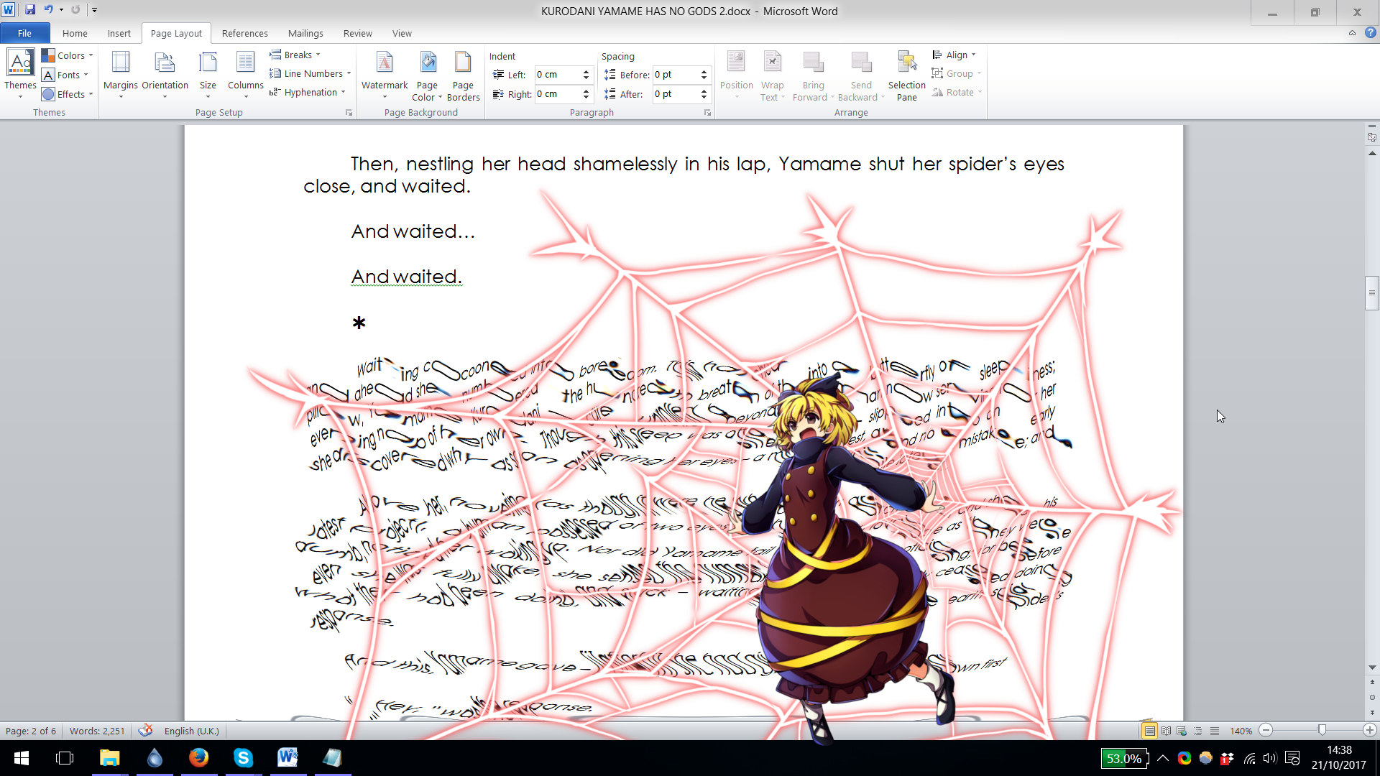
Task: Open the Selection Pane
Action: tap(907, 74)
